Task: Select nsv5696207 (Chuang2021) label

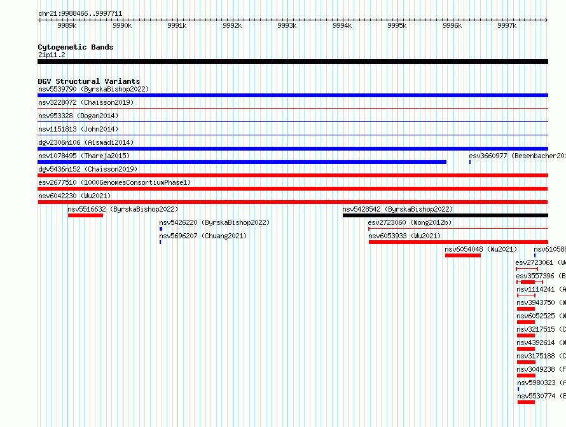Action: (x=203, y=236)
